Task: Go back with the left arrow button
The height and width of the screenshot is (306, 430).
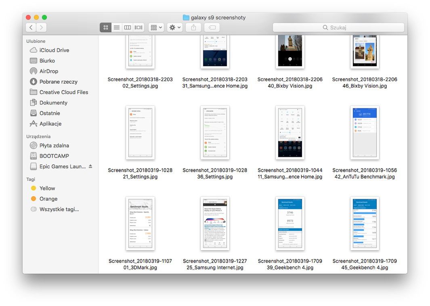Action: (x=31, y=27)
